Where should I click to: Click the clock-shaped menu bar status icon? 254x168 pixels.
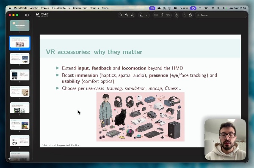[200, 8]
